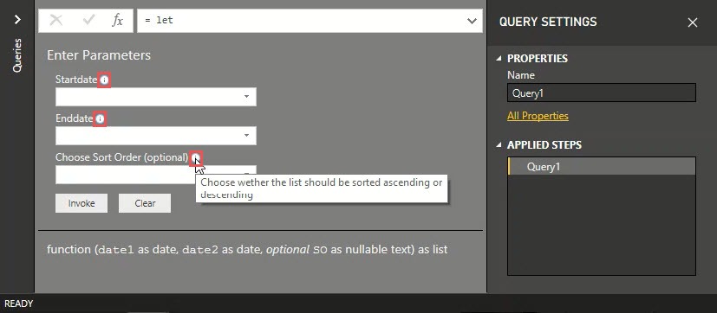
Task: Expand the Queries pane chevron
Action: (x=17, y=19)
